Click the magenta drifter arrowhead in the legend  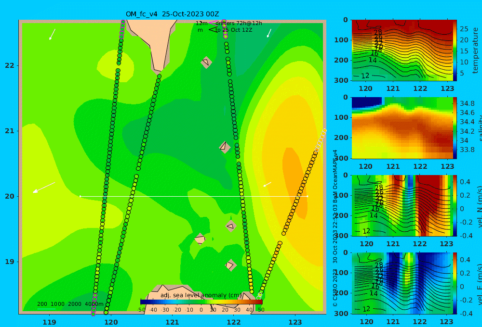[x=213, y=23]
